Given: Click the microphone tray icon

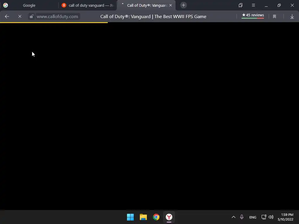Looking at the screenshot, I should pyautogui.click(x=242, y=217).
